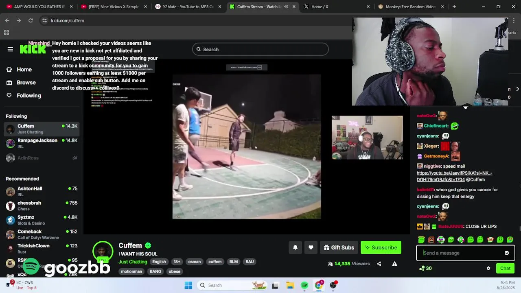The image size is (521, 293).
Task: Select the 18+ tag
Action: pyautogui.click(x=177, y=262)
